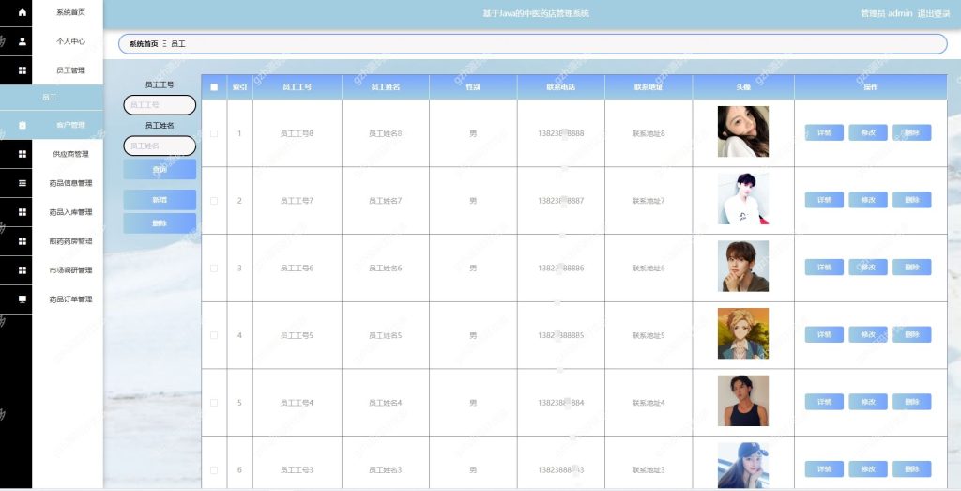Check the checkbox for 员工工号7 row
This screenshot has width=961, height=491.
[x=214, y=201]
